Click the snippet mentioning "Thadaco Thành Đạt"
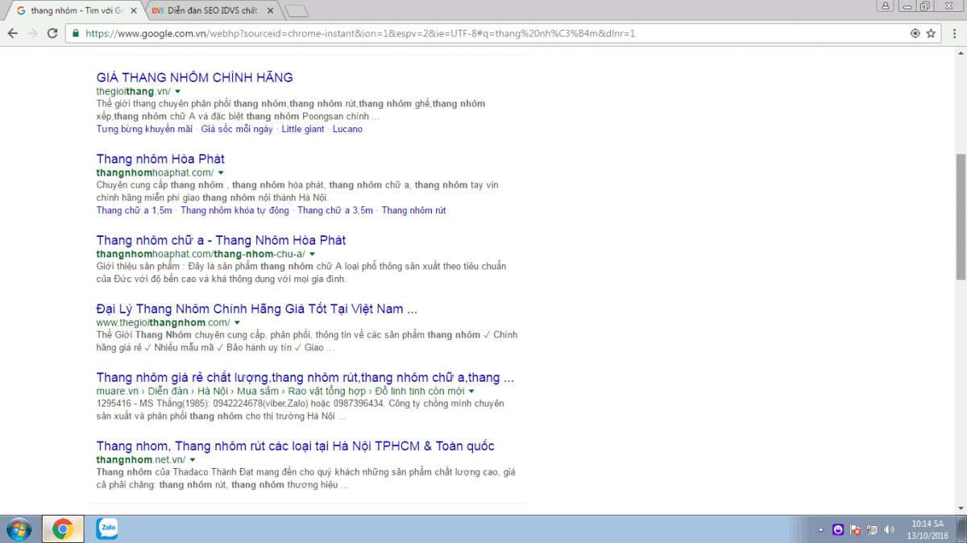The image size is (967, 543). (306, 479)
